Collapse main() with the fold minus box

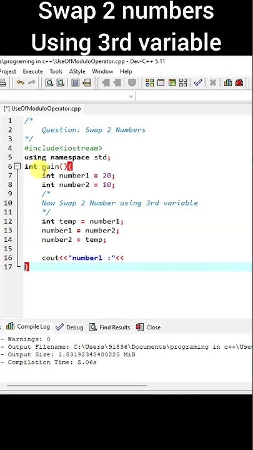pos(17,166)
